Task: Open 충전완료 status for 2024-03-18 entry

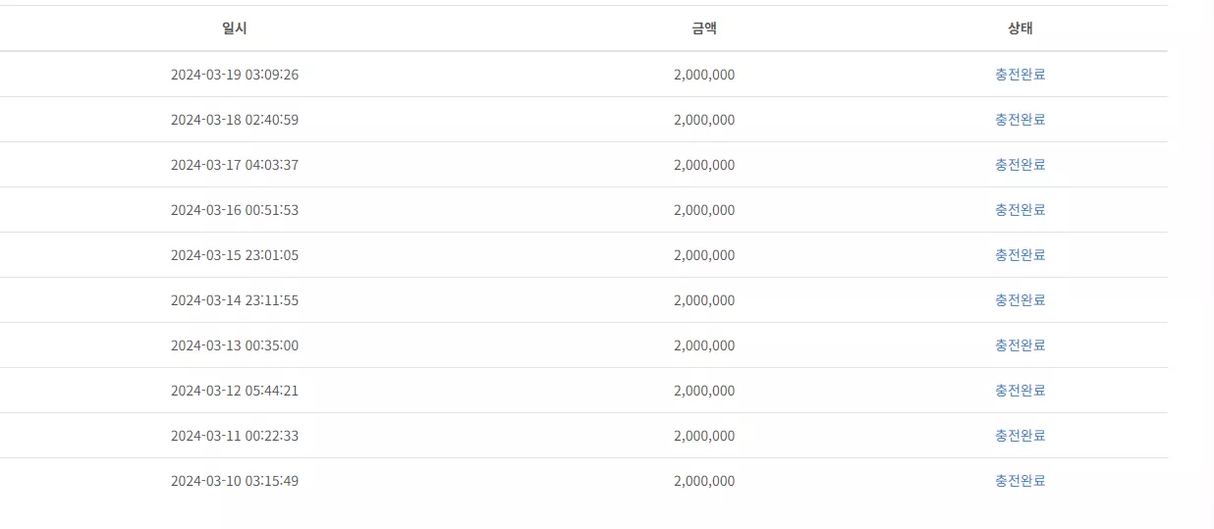Action: click(1021, 120)
